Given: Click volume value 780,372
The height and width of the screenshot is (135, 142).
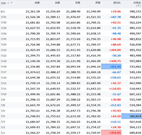Looking at the screenshot, I should (x=135, y=12).
